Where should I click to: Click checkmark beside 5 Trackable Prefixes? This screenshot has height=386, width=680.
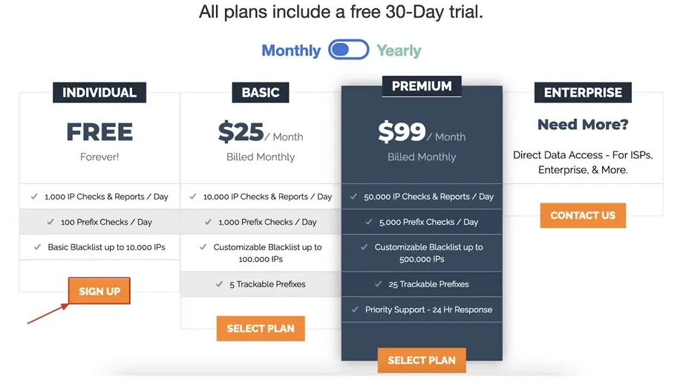coord(220,284)
